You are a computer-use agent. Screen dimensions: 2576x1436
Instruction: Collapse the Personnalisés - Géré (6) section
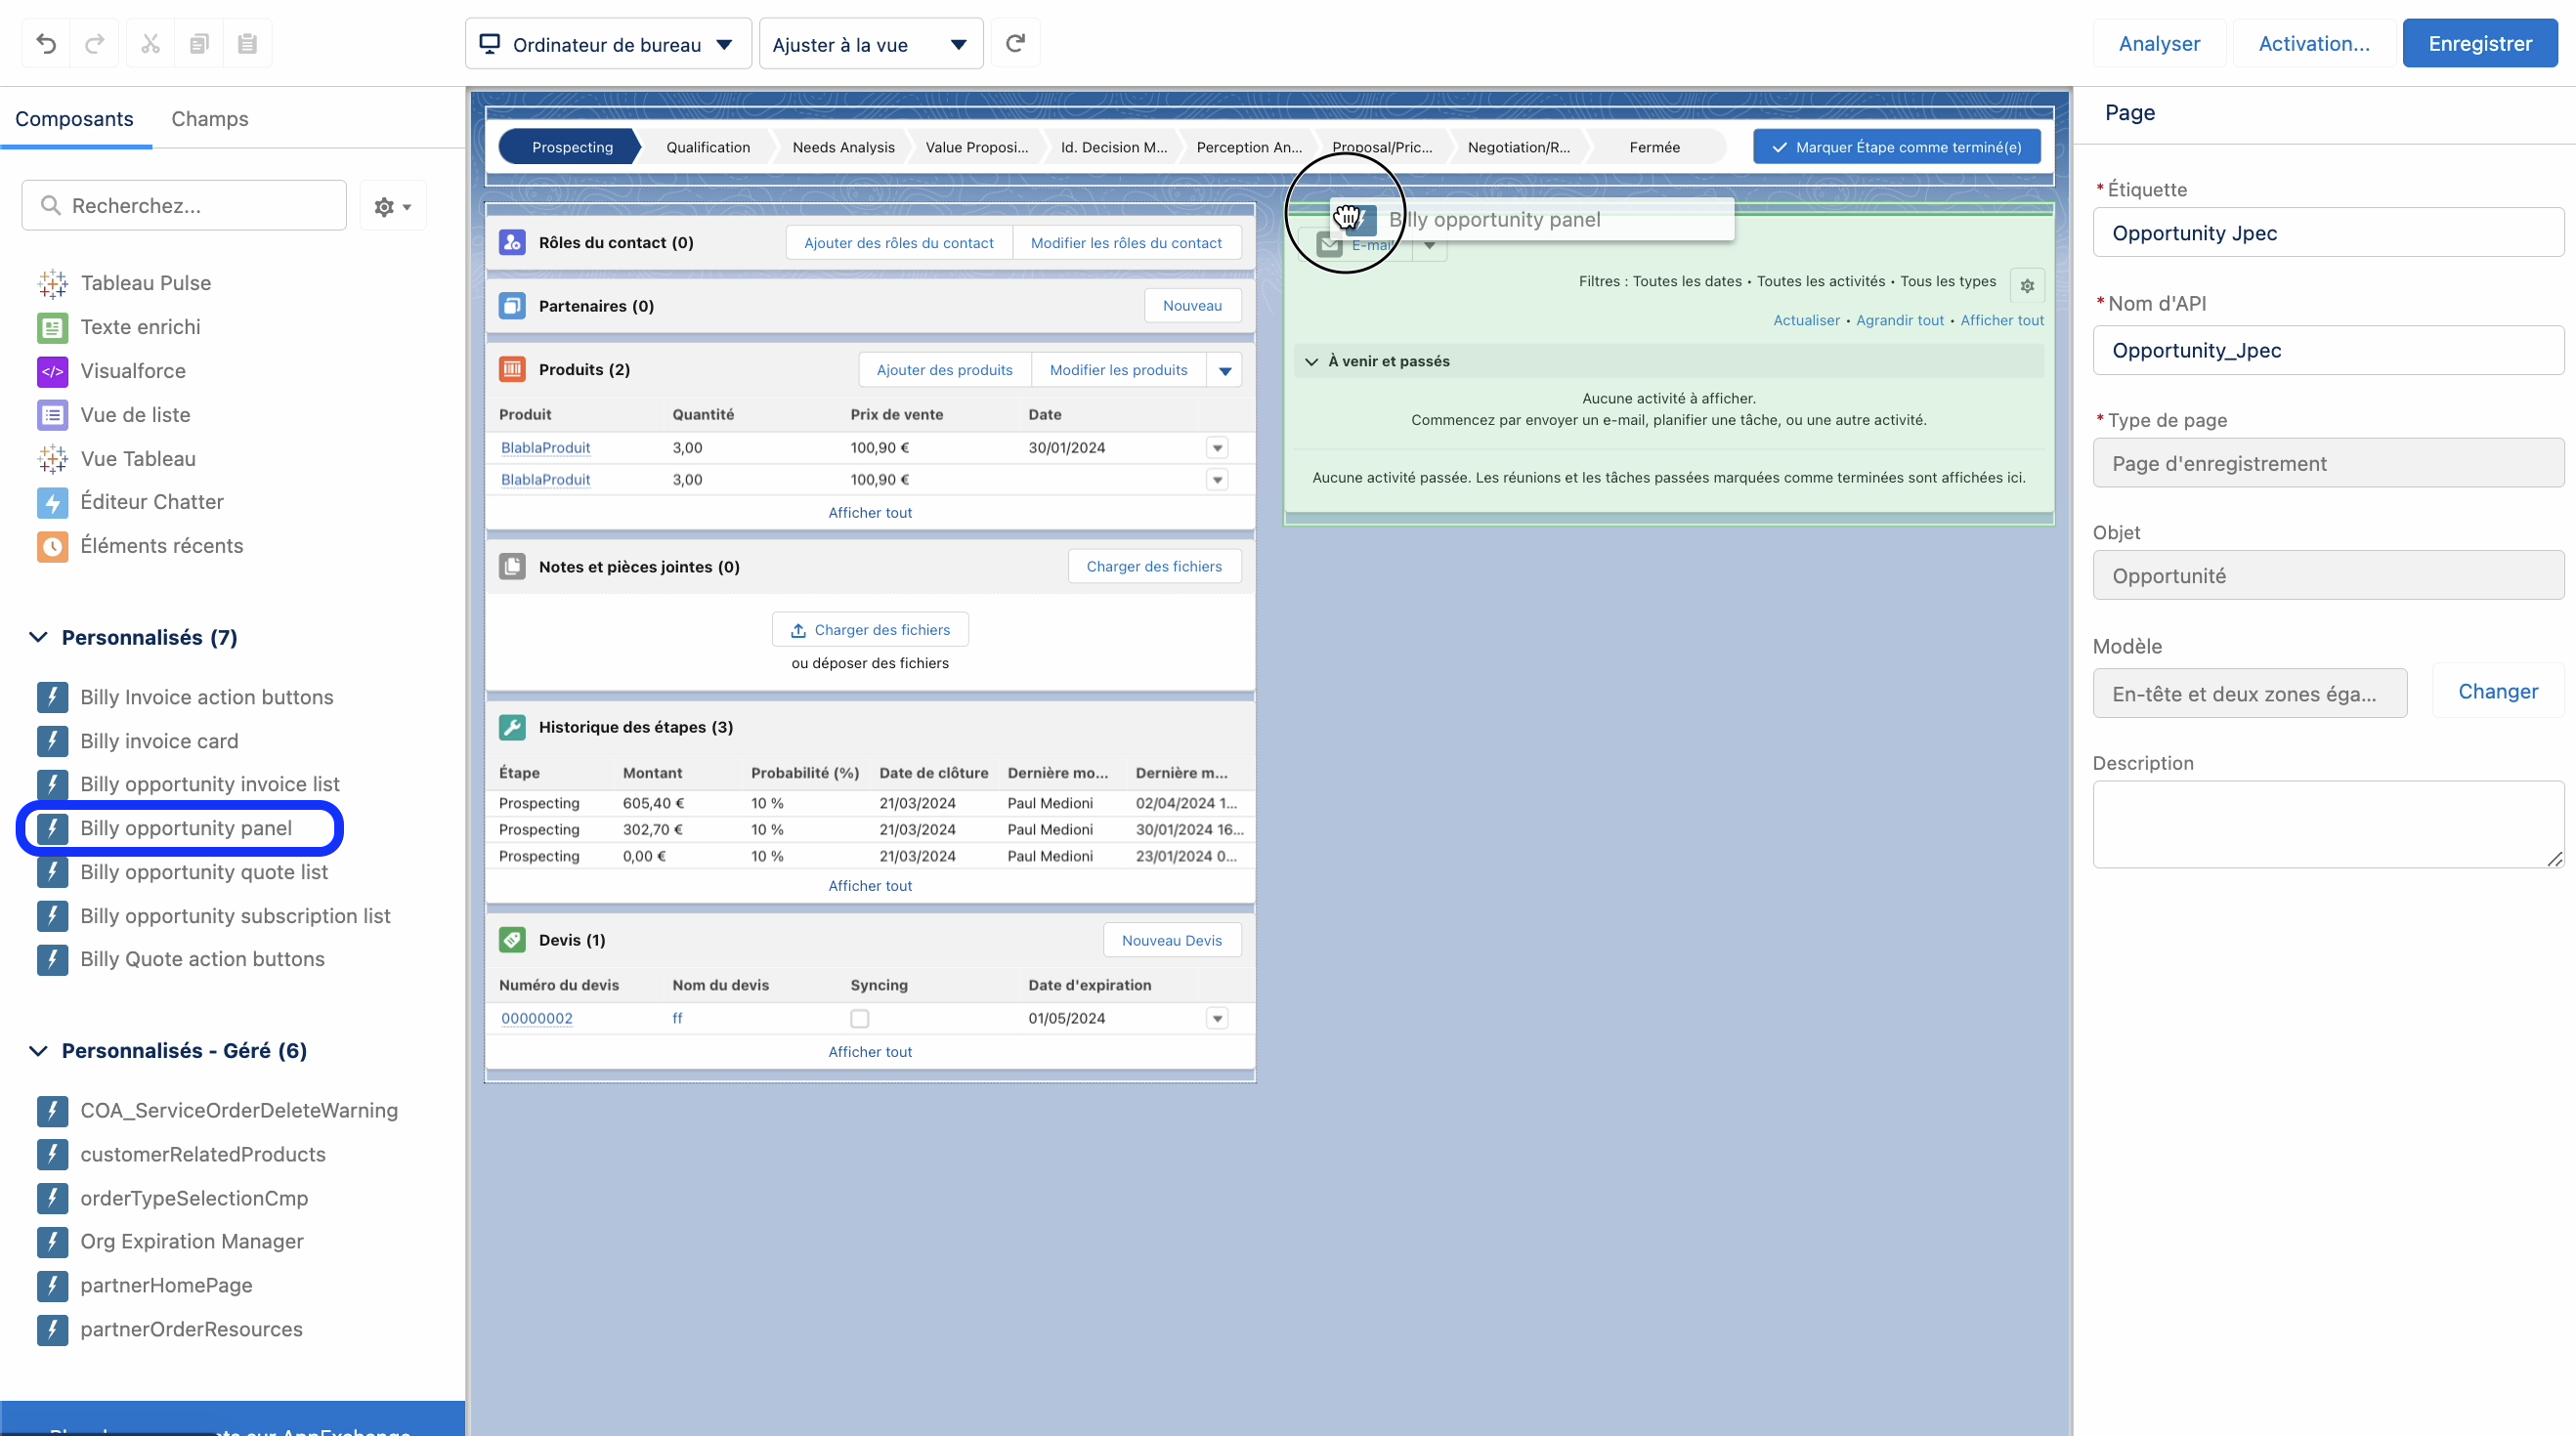(38, 1050)
